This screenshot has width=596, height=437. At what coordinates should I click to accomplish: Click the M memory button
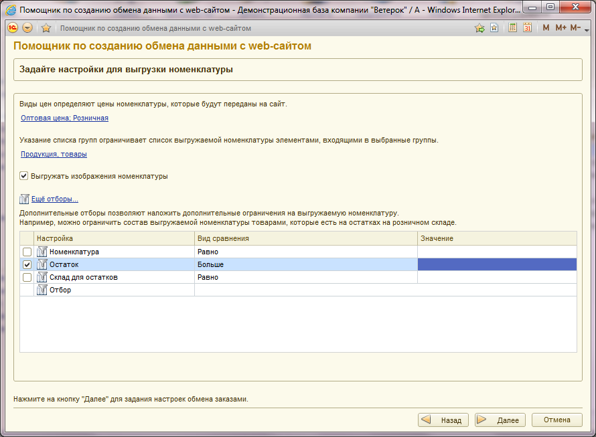pos(546,27)
